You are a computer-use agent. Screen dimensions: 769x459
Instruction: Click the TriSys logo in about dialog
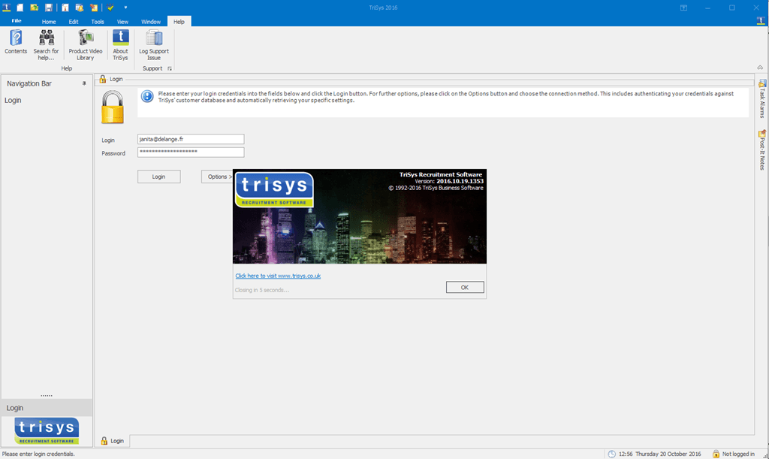274,189
